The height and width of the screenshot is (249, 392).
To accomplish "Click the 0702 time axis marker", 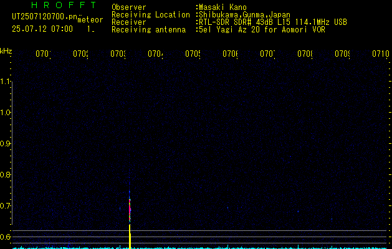I will coord(80,54).
